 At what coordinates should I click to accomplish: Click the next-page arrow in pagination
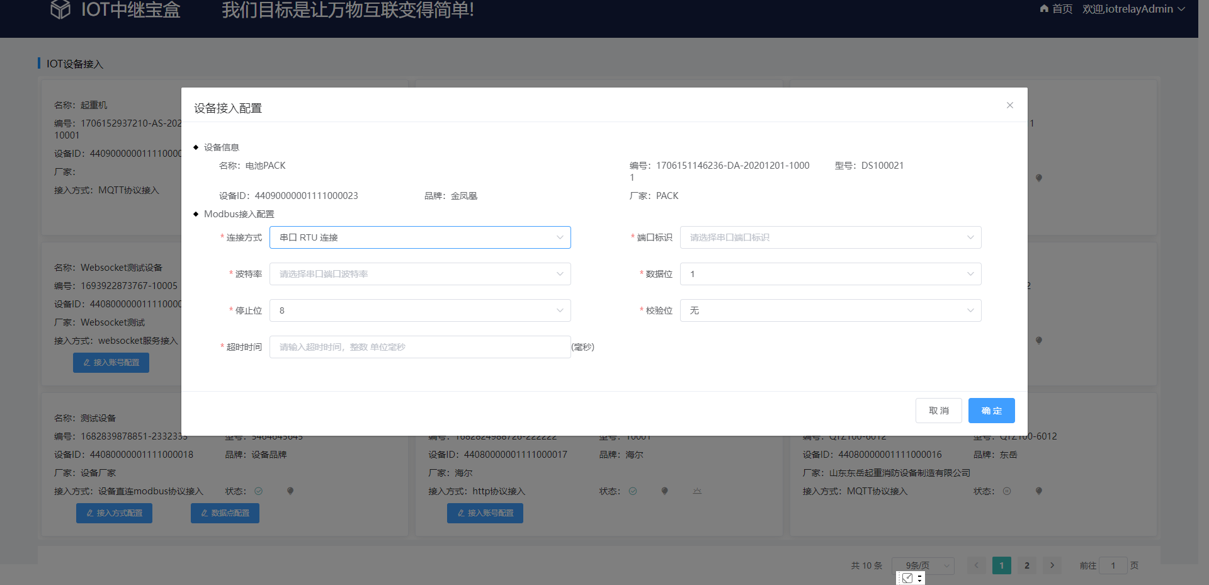(1052, 565)
